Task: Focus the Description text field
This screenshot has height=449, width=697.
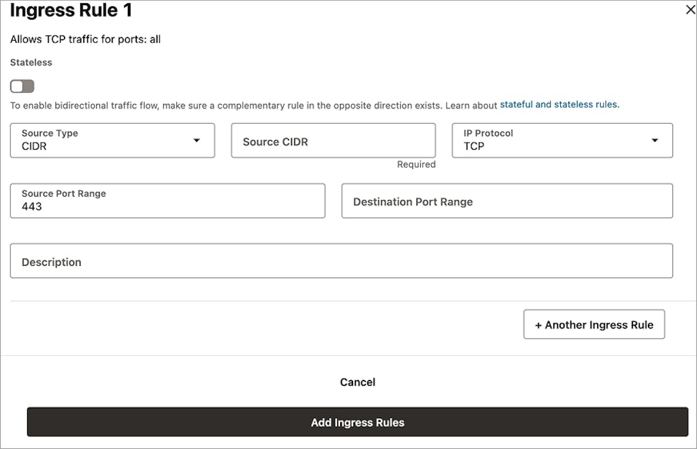Action: [x=341, y=261]
